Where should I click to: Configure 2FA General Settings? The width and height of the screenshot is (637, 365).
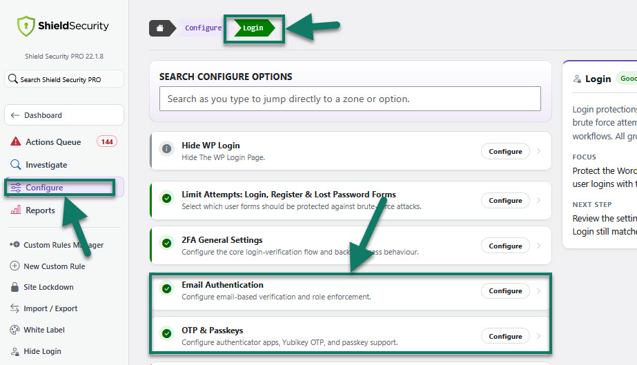click(x=505, y=246)
